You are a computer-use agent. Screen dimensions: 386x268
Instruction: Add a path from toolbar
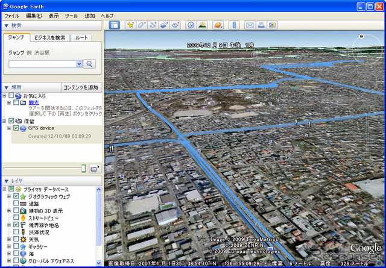point(153,25)
